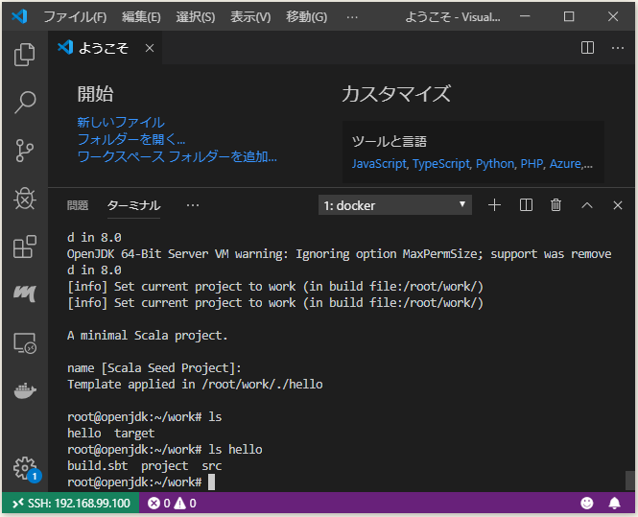Viewport: 638px width, 517px height.
Task: Click the TypeScript language link
Action: pyautogui.click(x=441, y=163)
